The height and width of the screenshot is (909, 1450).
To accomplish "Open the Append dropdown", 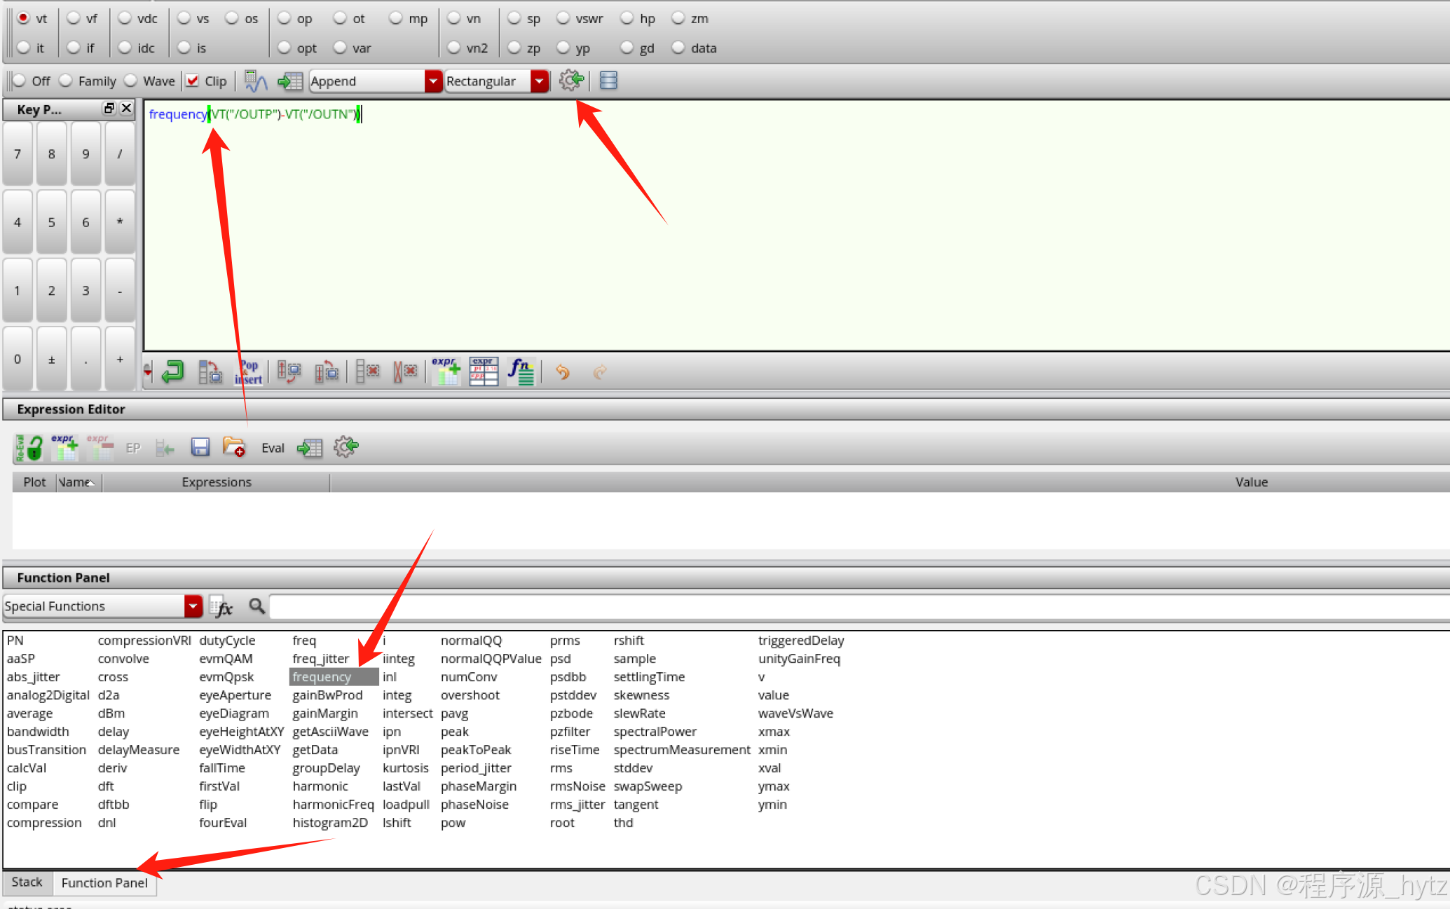I will (433, 81).
